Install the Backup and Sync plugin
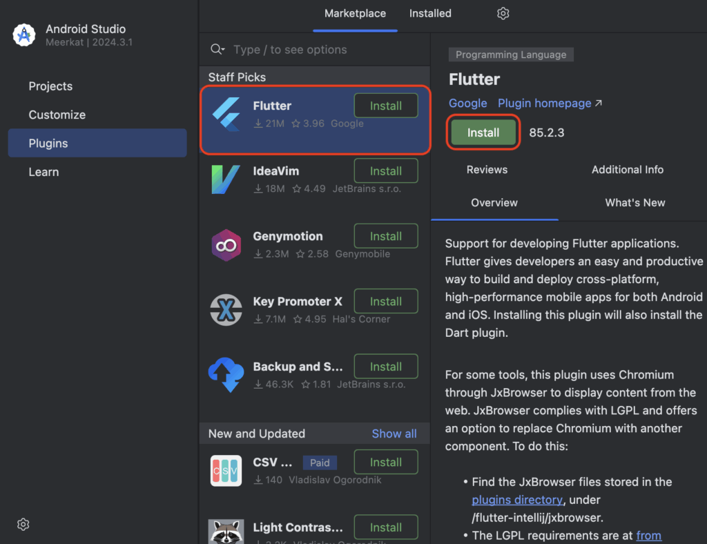This screenshot has width=707, height=544. click(386, 367)
